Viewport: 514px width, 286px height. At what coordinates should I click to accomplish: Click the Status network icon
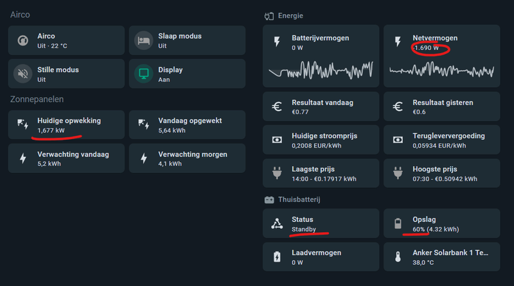[x=277, y=224]
